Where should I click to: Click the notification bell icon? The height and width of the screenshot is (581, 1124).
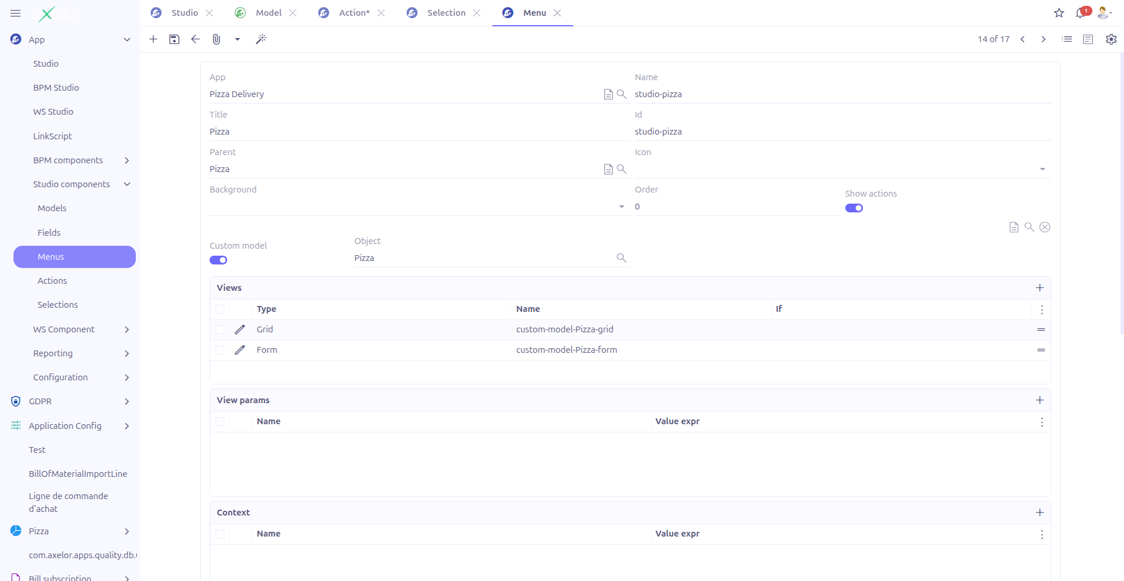point(1081,13)
